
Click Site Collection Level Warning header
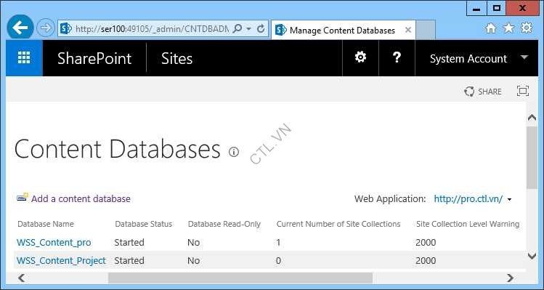(468, 224)
